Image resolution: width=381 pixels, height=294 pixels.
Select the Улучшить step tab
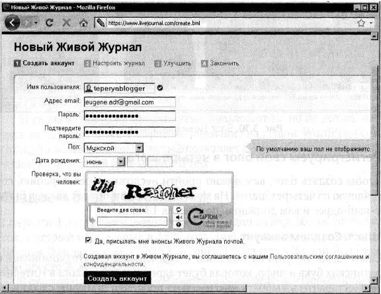click(173, 63)
